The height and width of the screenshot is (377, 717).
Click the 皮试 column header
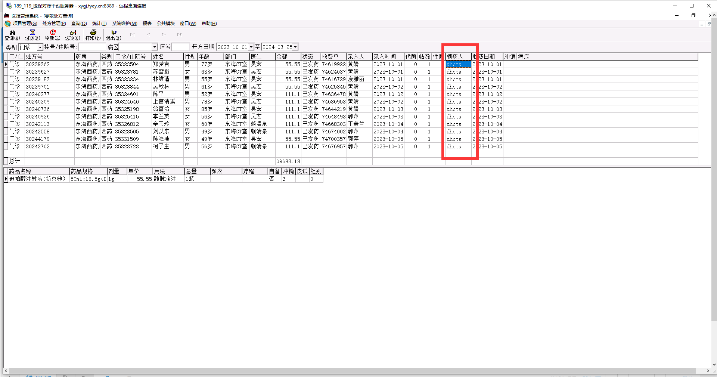coord(302,171)
